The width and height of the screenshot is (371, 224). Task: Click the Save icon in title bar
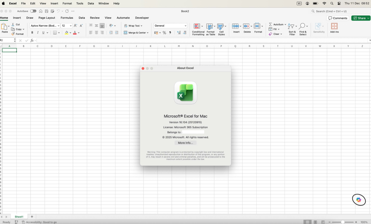[x=46, y=11]
